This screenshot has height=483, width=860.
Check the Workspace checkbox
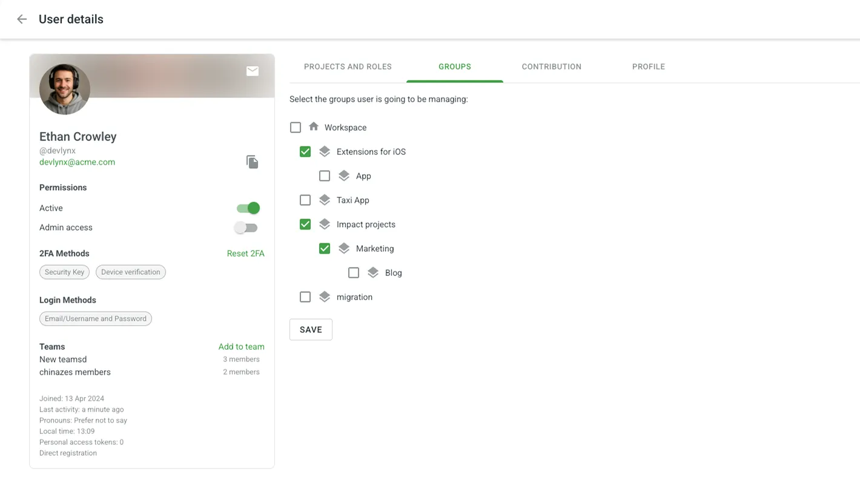(x=296, y=127)
